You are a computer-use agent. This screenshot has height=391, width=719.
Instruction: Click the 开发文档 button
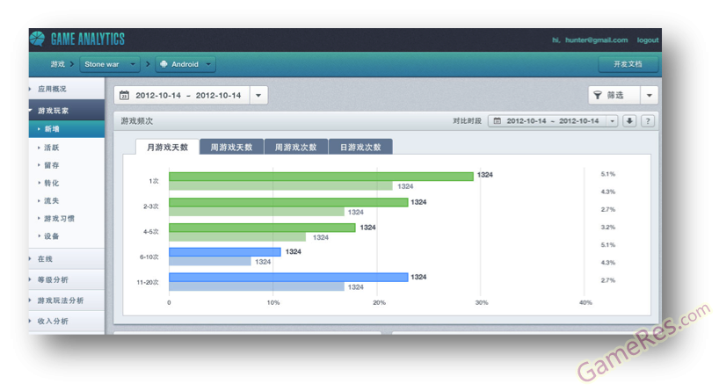pos(628,64)
